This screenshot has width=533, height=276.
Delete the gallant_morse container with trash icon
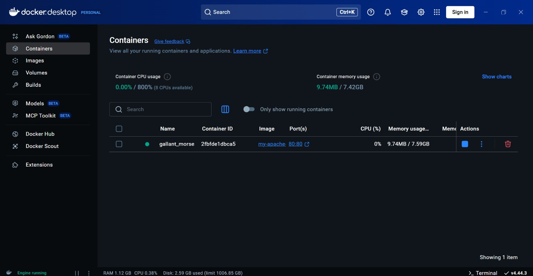pos(508,144)
